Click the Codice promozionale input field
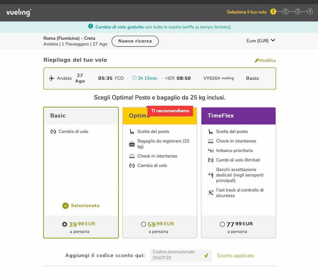 pos(177,255)
